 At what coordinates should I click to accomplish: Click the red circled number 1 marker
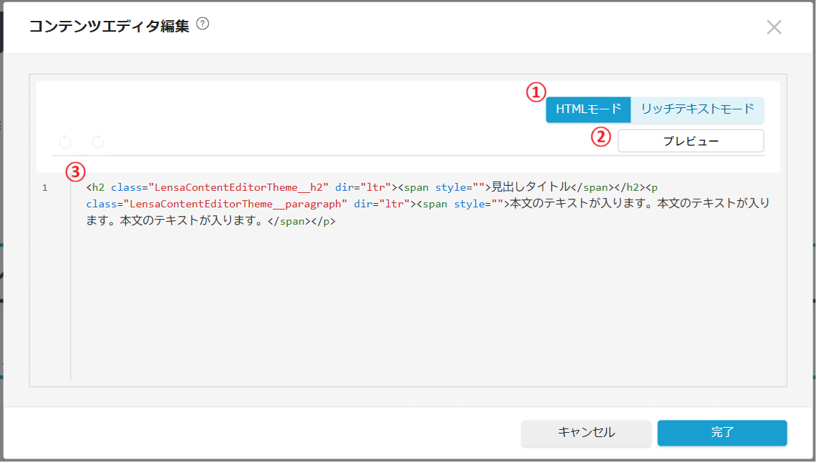536,92
